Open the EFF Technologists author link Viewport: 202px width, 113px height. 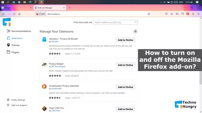[58, 66]
